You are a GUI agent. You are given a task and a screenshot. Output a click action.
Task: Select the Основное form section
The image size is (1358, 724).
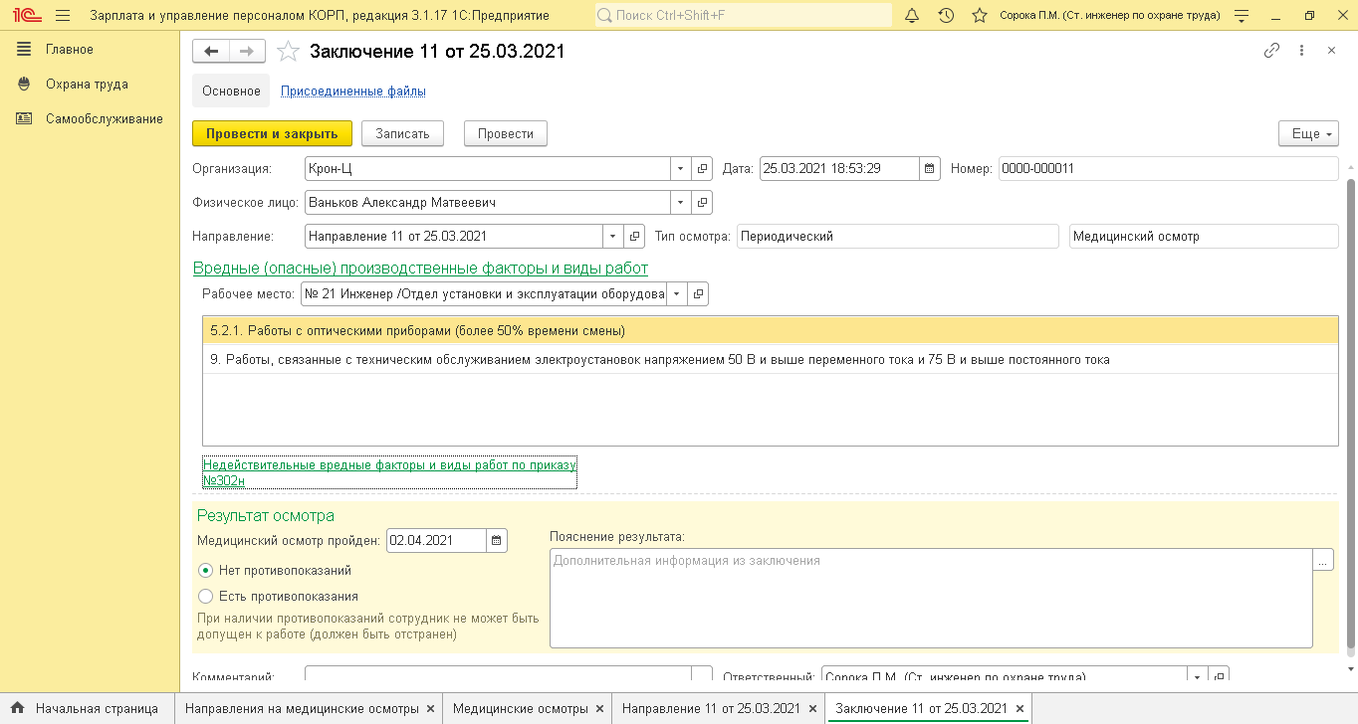pyautogui.click(x=231, y=90)
